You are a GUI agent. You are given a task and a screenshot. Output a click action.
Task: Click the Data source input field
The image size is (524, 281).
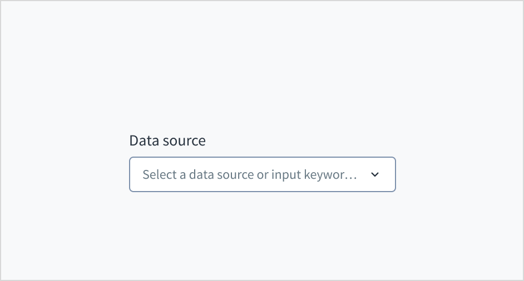coord(249,174)
